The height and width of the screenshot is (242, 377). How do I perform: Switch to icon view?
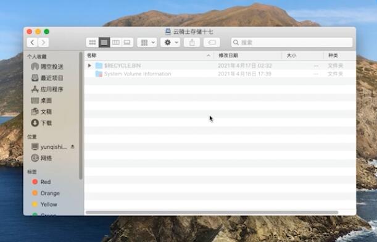(x=93, y=43)
